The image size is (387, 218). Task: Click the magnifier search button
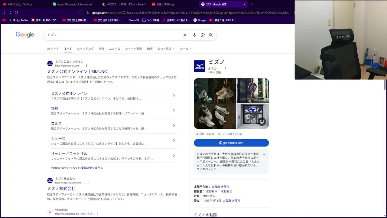tap(211, 35)
